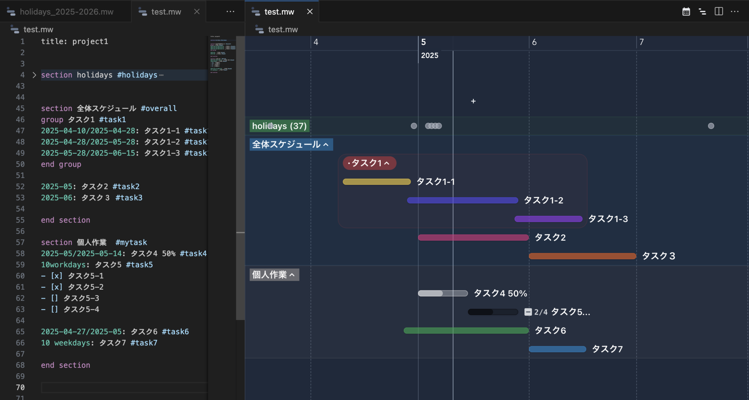Click the code minimap thumbnail
Screen dimensions: 749x400
point(222,55)
